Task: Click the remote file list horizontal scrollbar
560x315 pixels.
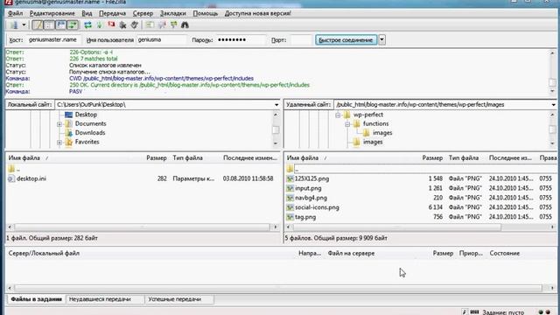Action: (x=396, y=227)
